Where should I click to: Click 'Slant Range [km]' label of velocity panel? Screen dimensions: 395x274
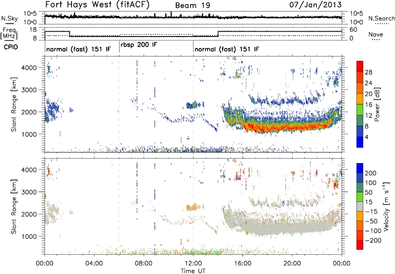[x=14, y=207]
